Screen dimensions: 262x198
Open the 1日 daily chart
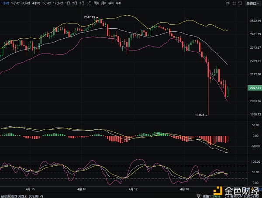point(68,3)
